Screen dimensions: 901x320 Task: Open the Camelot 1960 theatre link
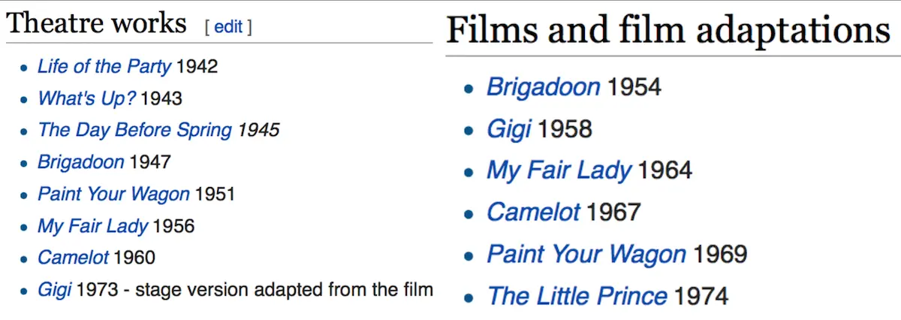click(74, 258)
